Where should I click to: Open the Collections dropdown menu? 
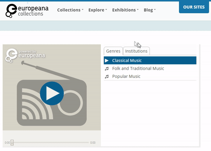click(x=70, y=10)
